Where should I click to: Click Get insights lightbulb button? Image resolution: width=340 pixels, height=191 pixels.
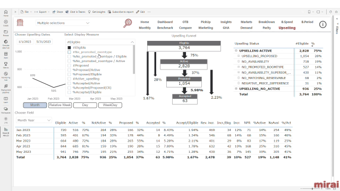97,12
